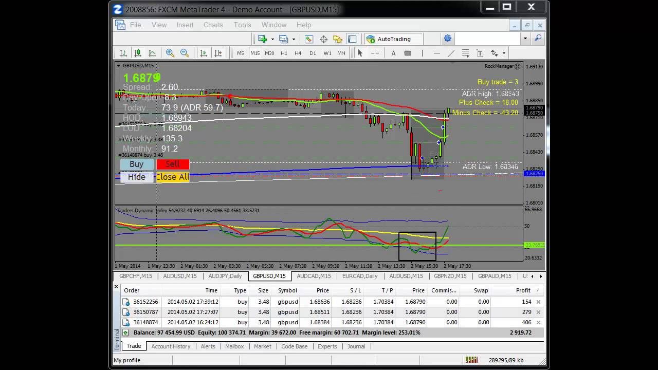
Task: Toggle the Terminal panel icon
Action: coord(352,39)
